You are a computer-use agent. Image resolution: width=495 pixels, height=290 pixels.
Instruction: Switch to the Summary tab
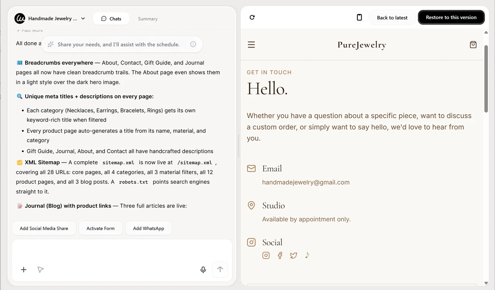coord(148,19)
